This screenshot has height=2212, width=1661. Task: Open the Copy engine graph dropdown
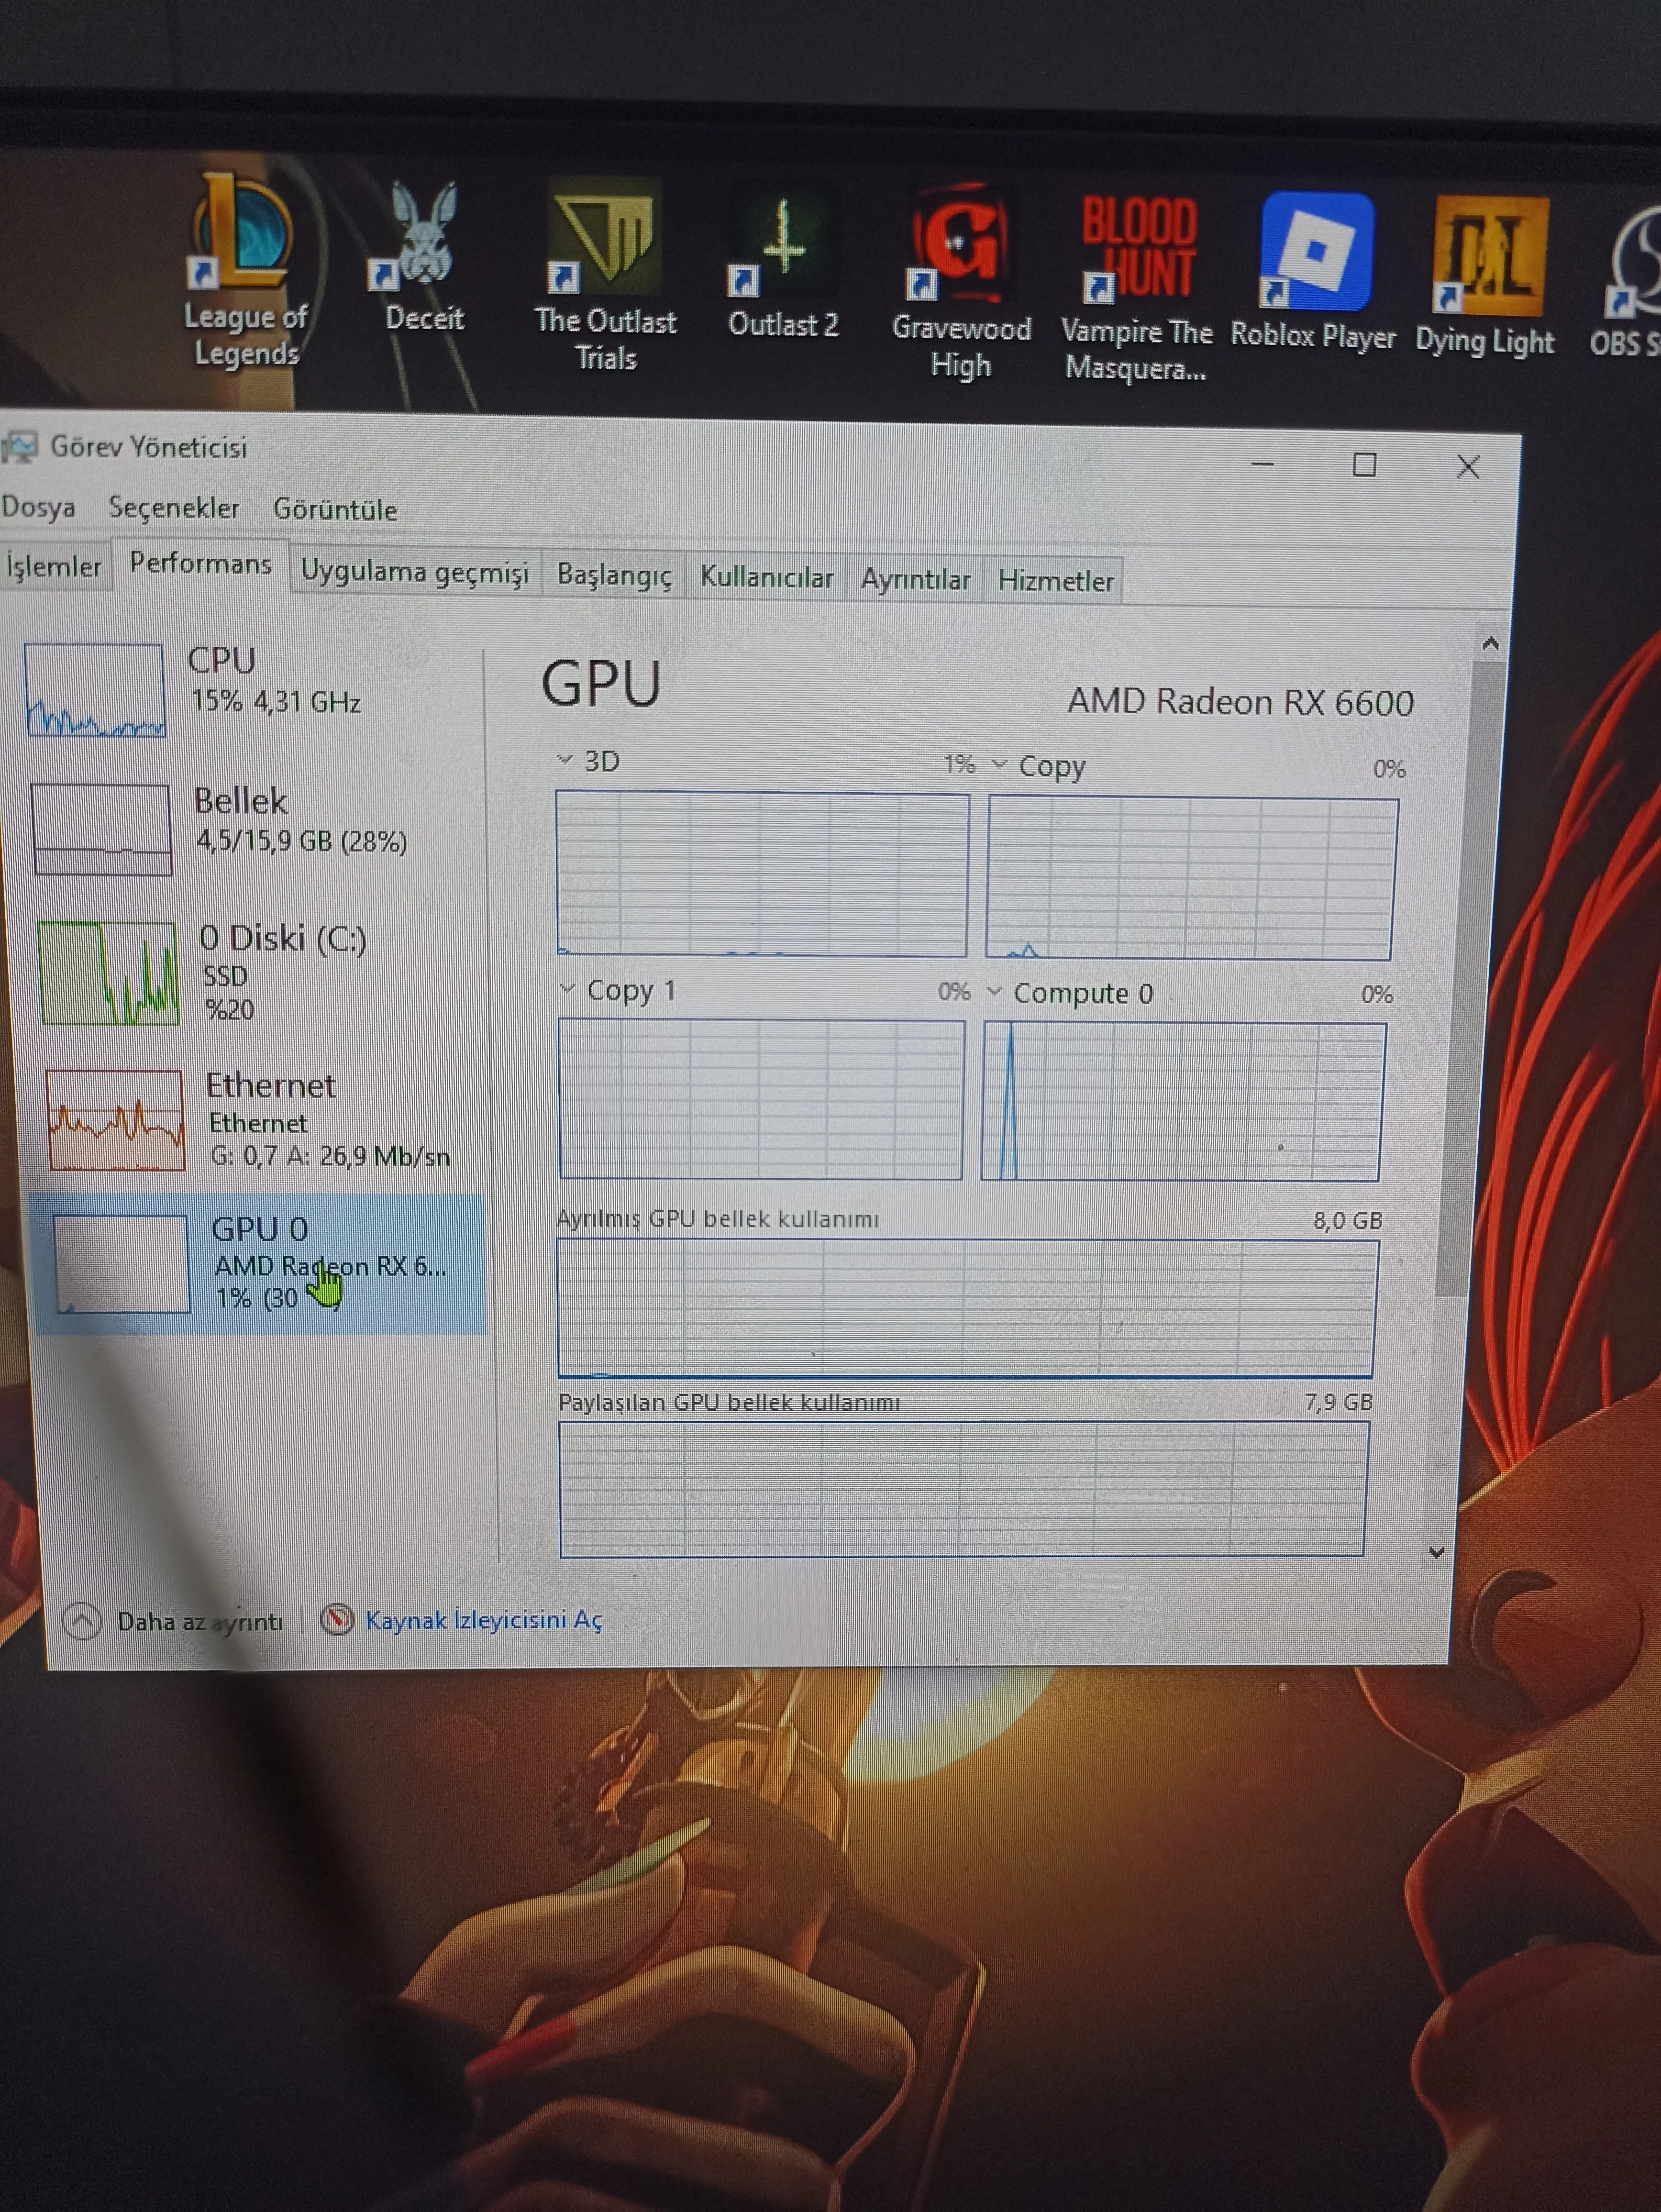point(1000,765)
